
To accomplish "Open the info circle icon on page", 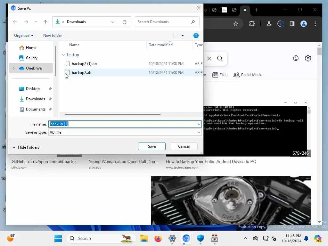I will (x=296, y=58).
